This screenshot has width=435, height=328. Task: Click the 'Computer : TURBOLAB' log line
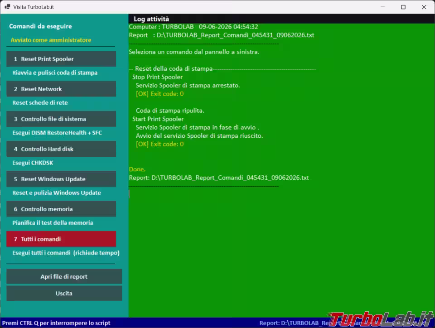point(193,27)
